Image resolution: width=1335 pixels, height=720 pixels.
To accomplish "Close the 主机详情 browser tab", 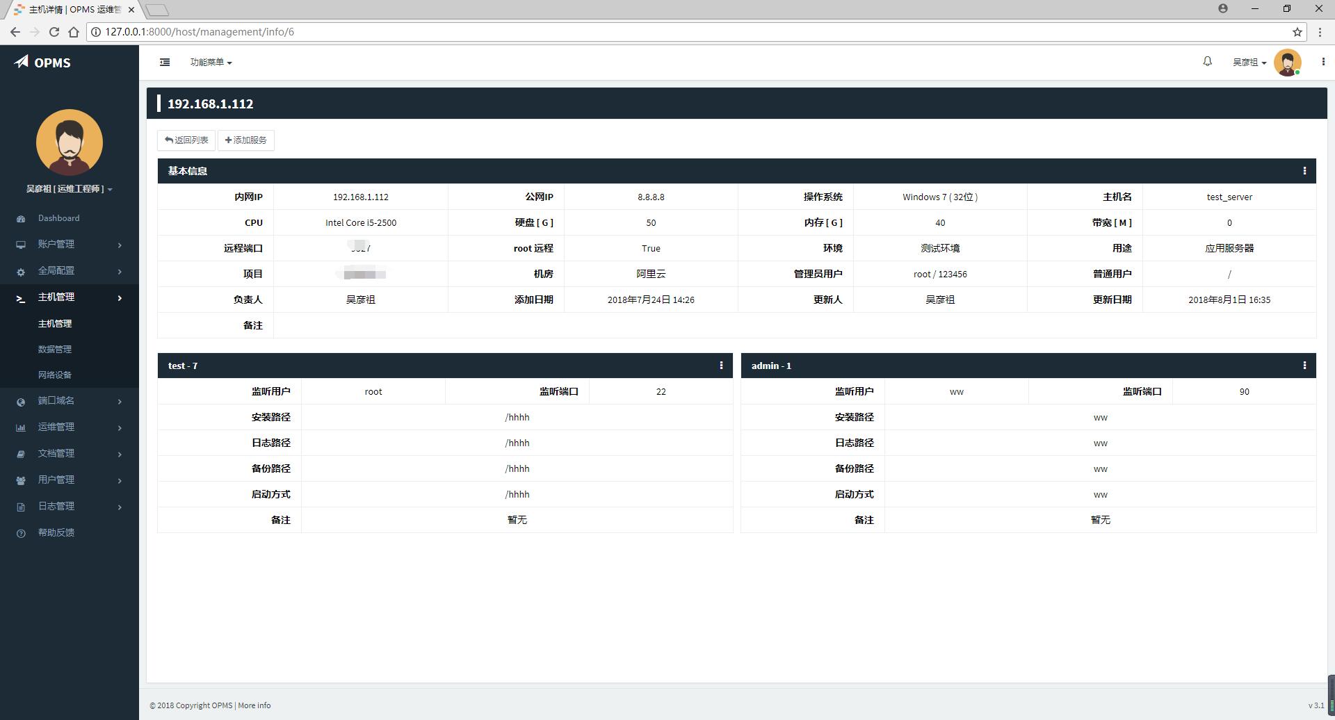I will point(131,10).
